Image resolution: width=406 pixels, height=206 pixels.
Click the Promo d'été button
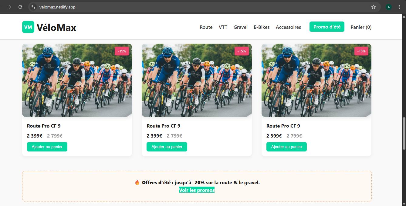327,27
